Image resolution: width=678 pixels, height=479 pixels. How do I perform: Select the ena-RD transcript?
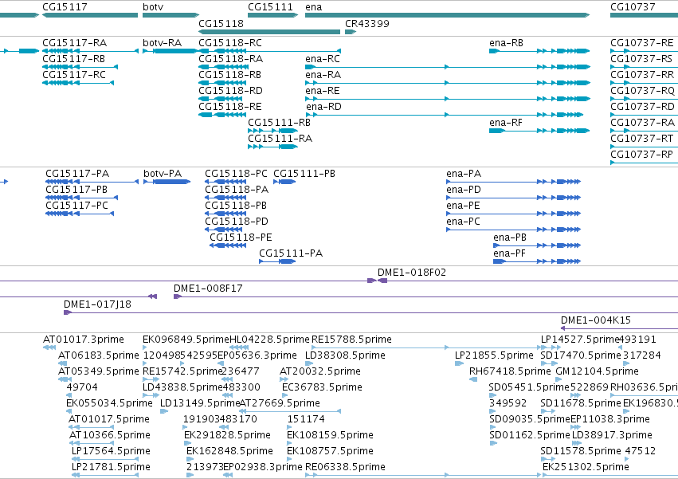pos(324,107)
